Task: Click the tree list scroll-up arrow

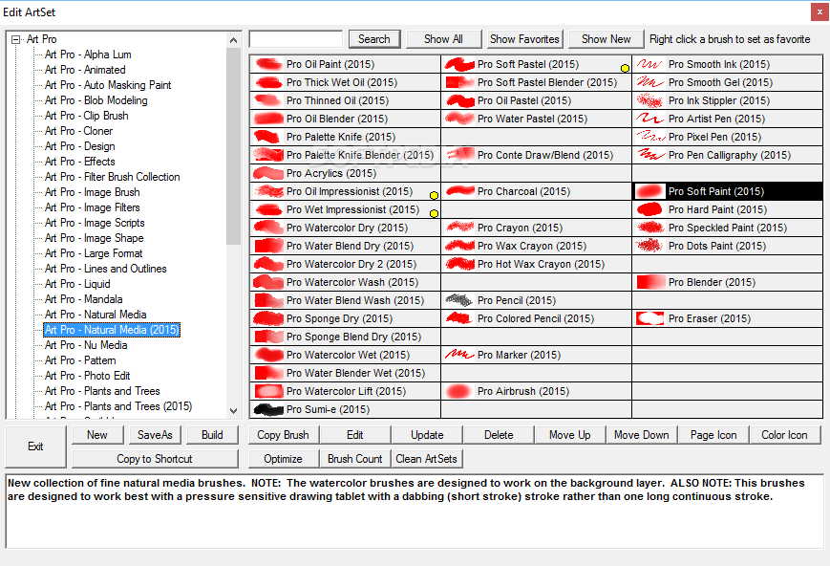Action: point(233,40)
